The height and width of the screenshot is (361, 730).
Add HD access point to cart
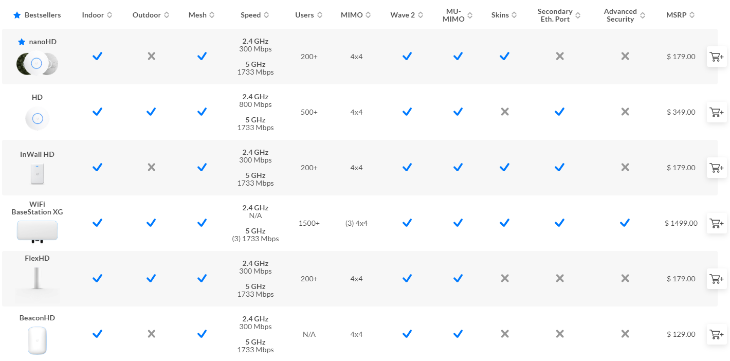pos(717,112)
